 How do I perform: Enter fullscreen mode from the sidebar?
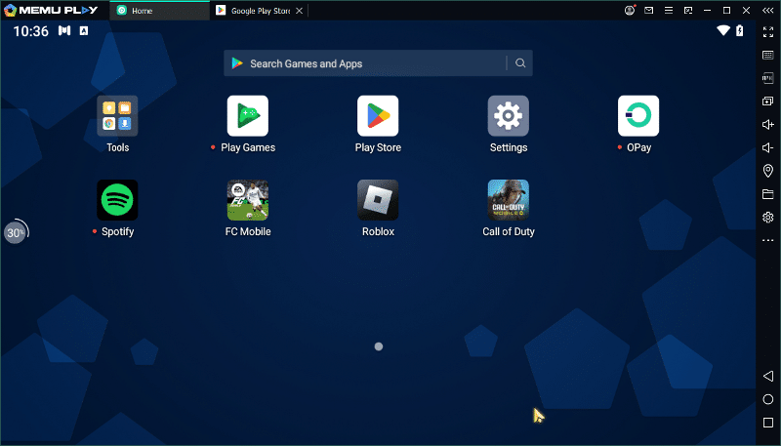(768, 32)
